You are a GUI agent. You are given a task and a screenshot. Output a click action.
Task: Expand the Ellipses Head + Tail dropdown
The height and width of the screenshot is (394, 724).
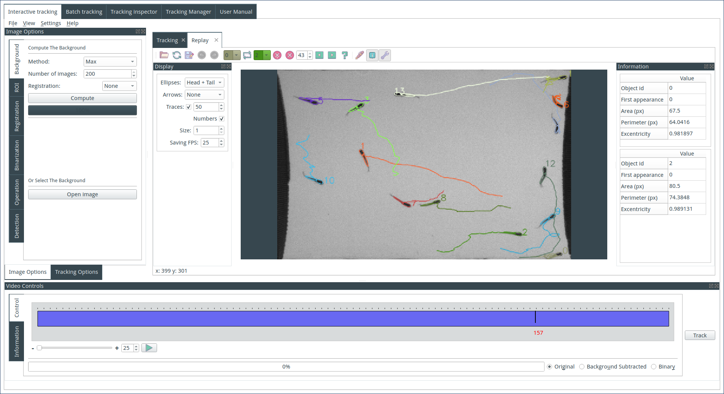204,83
